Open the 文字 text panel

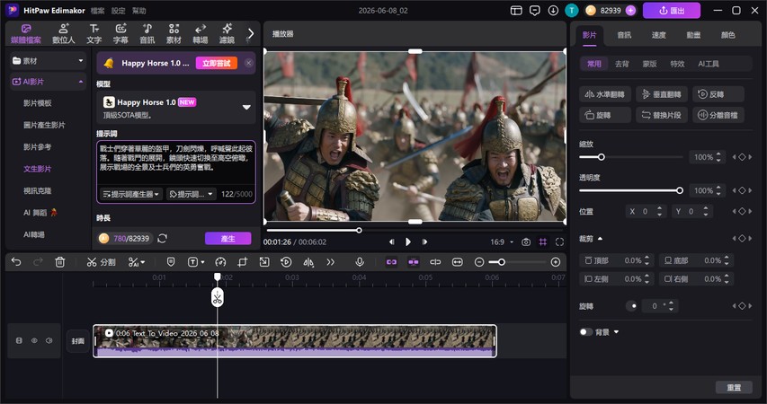94,34
